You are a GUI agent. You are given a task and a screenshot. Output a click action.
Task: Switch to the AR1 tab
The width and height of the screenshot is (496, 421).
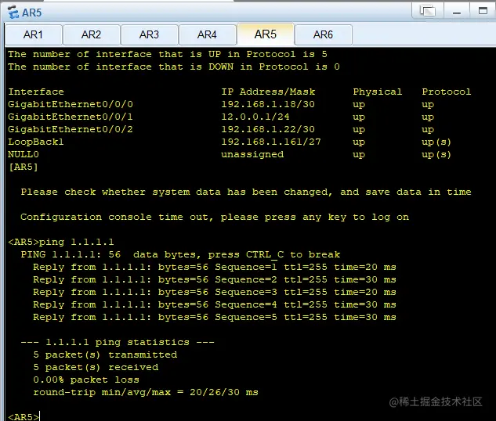[x=33, y=34]
